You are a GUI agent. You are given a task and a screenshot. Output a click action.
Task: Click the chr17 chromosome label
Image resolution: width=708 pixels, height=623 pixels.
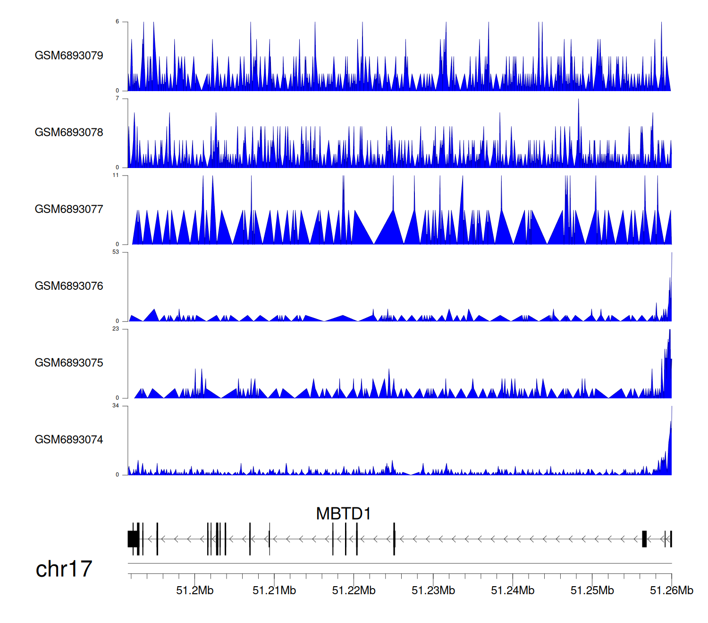tap(64, 569)
